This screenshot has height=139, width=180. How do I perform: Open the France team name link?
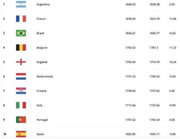click(41, 19)
